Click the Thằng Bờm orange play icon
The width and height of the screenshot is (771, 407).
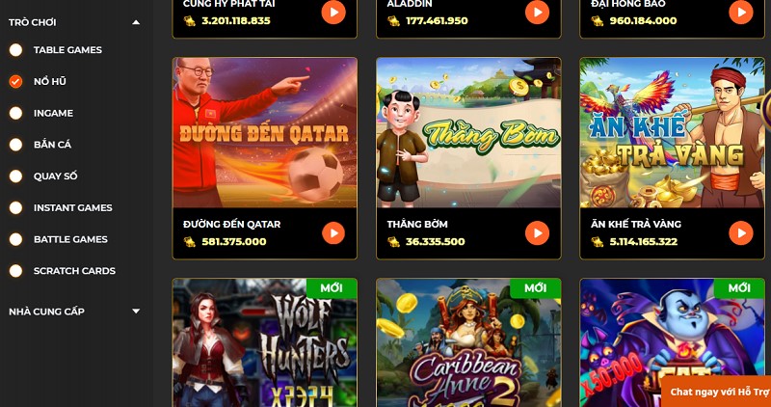(537, 232)
